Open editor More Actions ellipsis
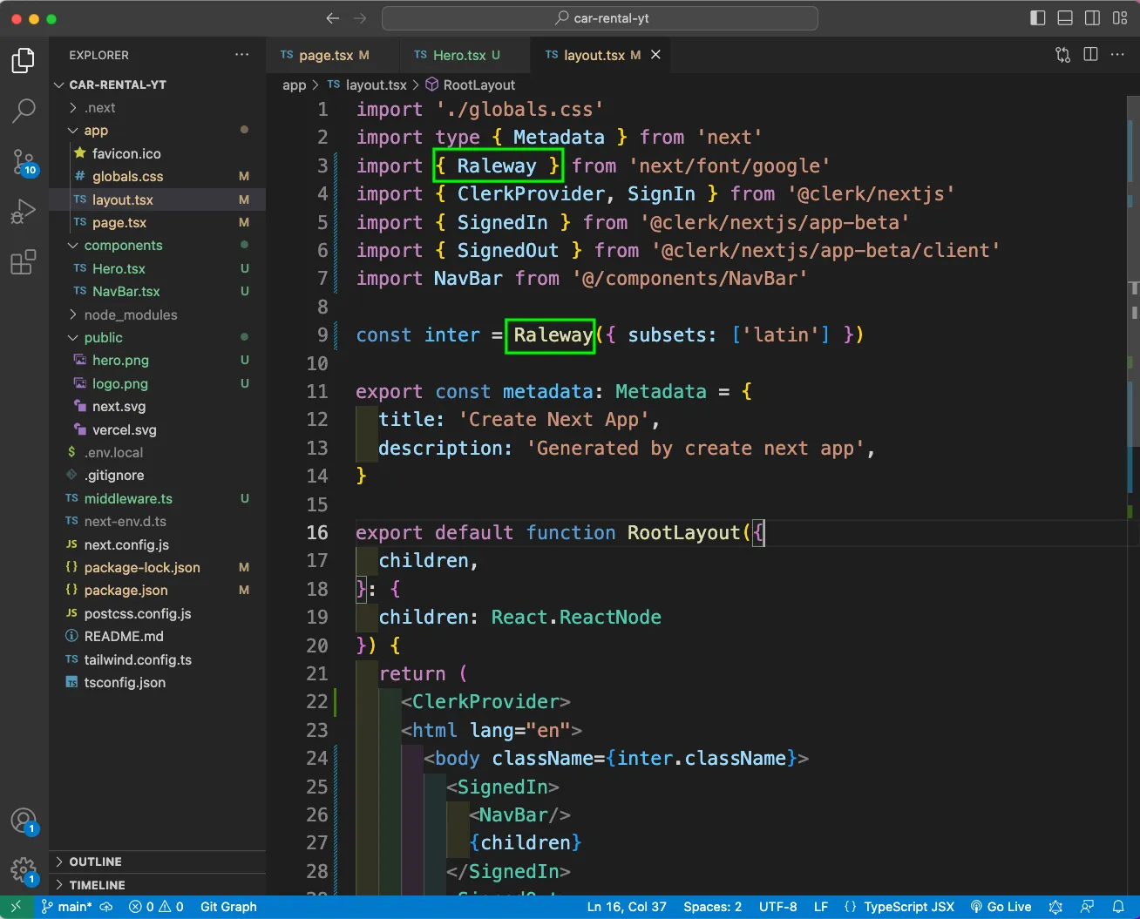 (x=1117, y=55)
